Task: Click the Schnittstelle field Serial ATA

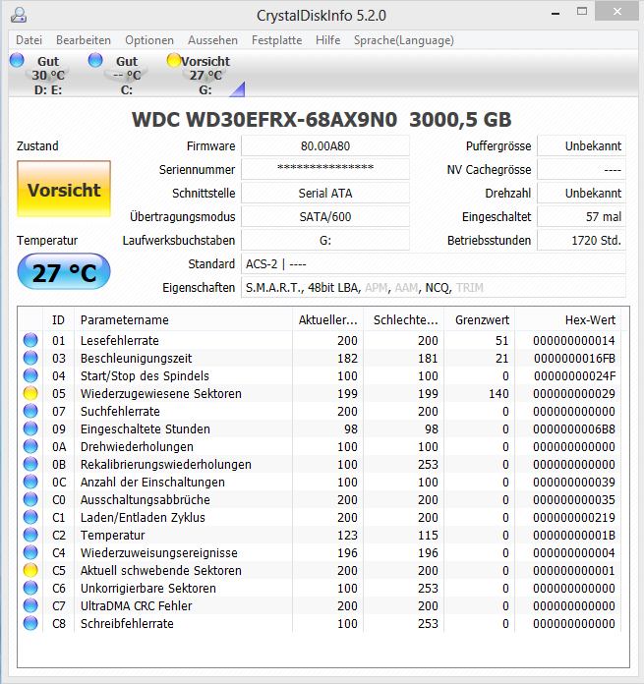Action: coord(325,193)
